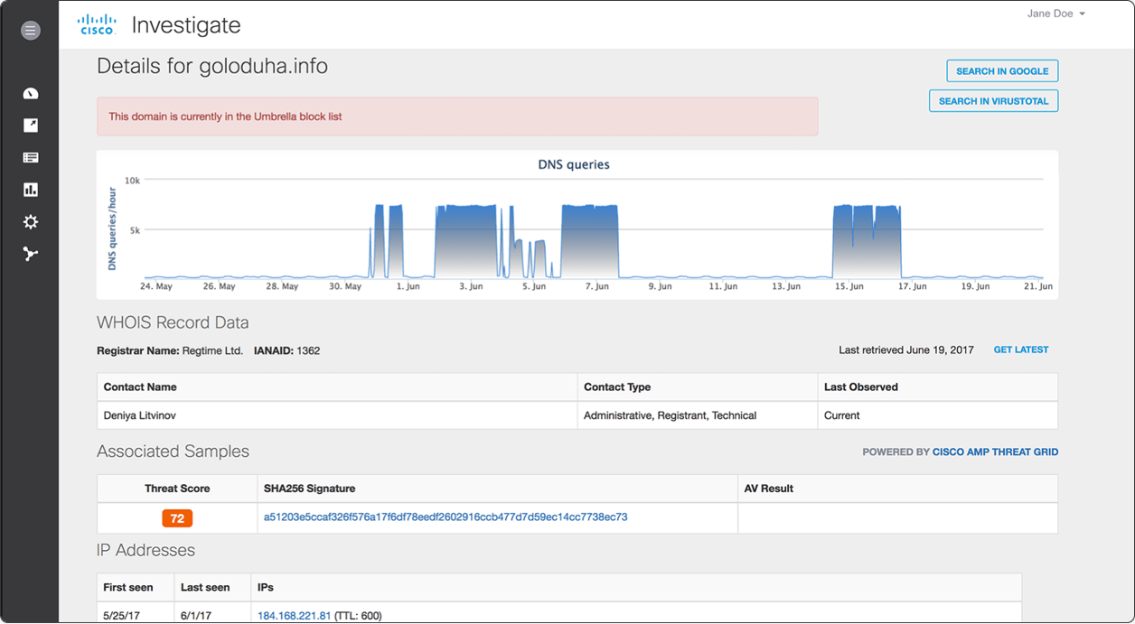Screen dimensions: 1135x624
Task: Click the Umbrella block list warning banner
Action: point(457,116)
